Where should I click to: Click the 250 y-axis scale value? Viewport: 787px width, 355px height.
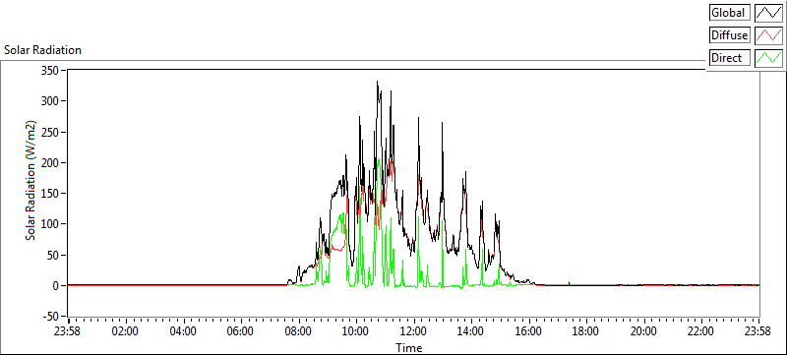point(51,132)
